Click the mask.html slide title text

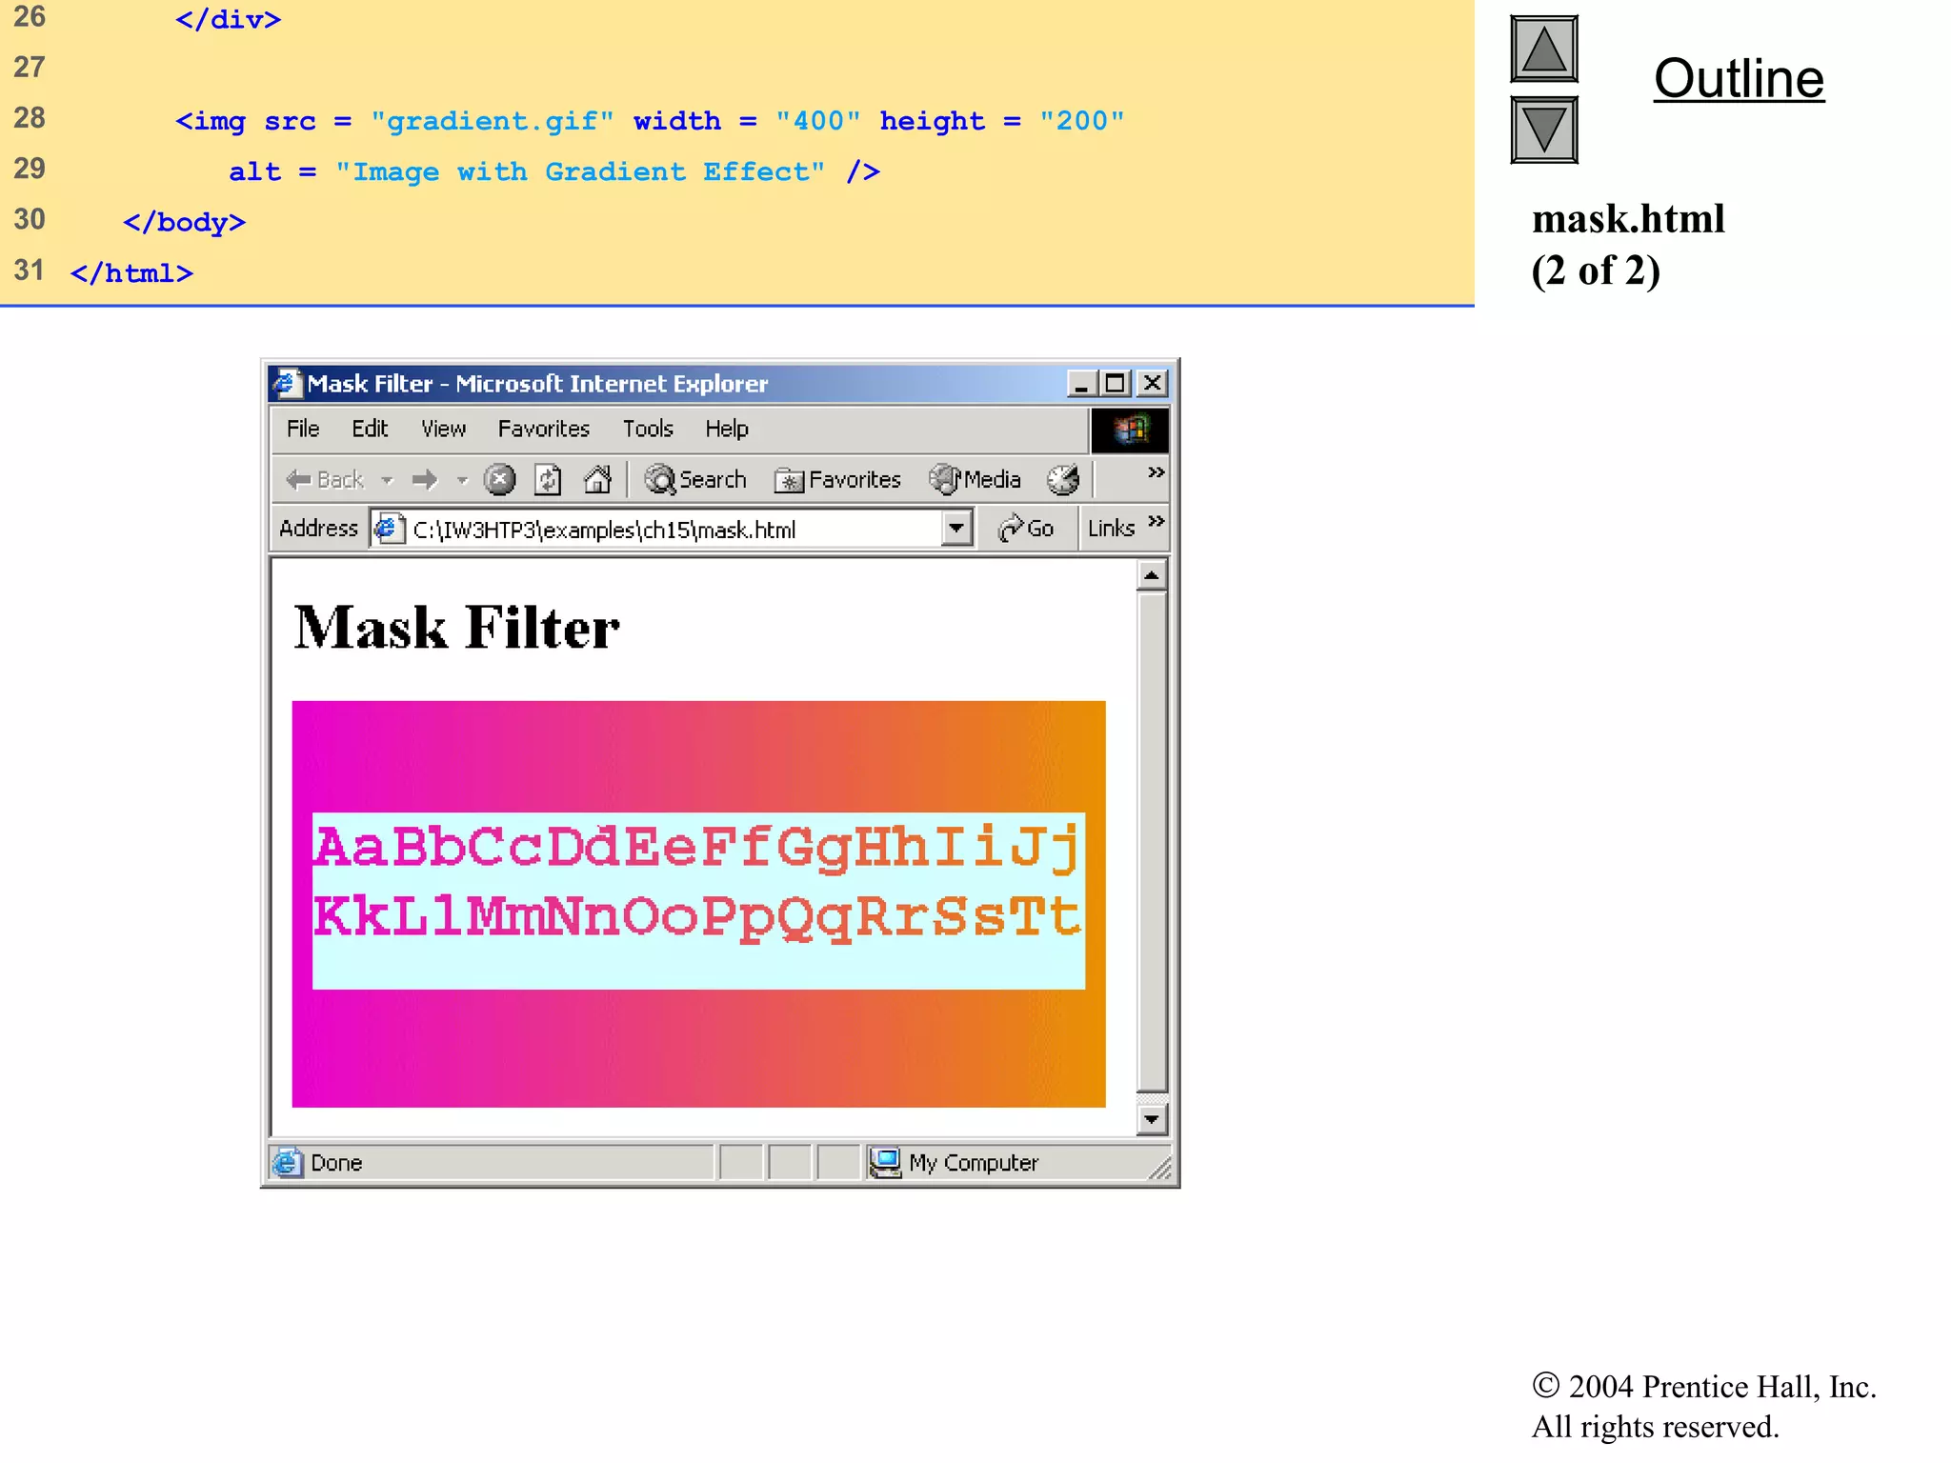[x=1628, y=219]
